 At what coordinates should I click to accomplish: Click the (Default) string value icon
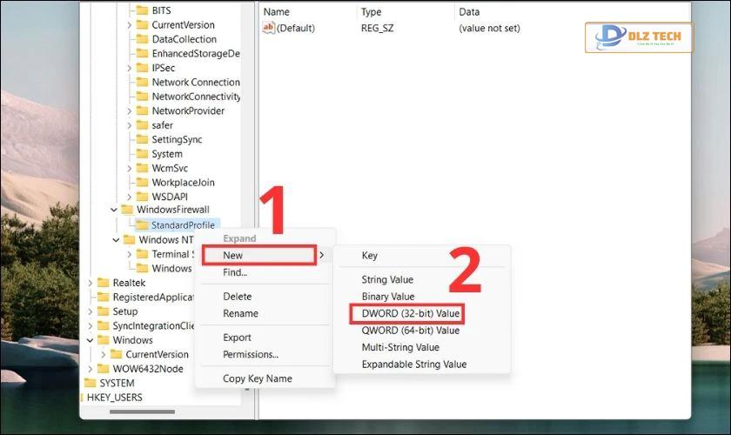(x=268, y=28)
